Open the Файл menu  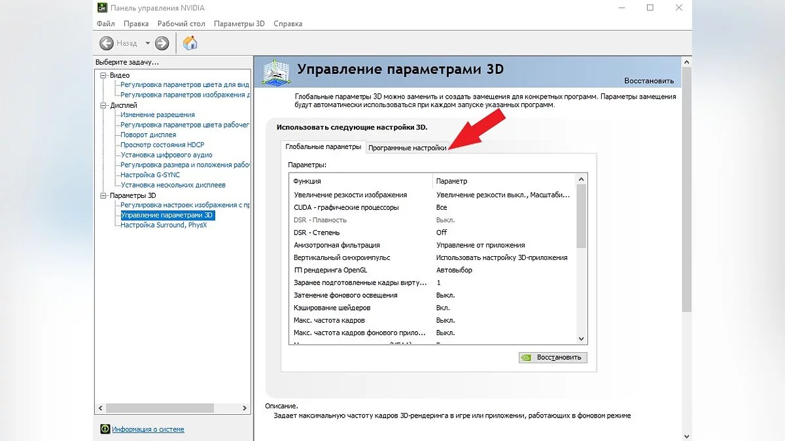(x=105, y=24)
